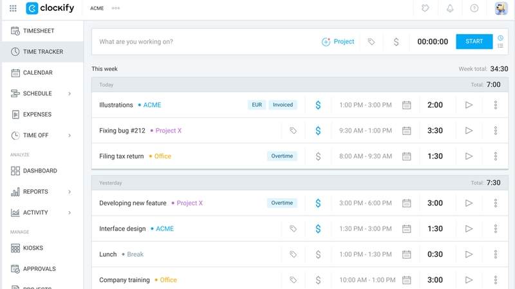Open Calendar from the sidebar
This screenshot has height=289, width=515.
click(x=42, y=73)
